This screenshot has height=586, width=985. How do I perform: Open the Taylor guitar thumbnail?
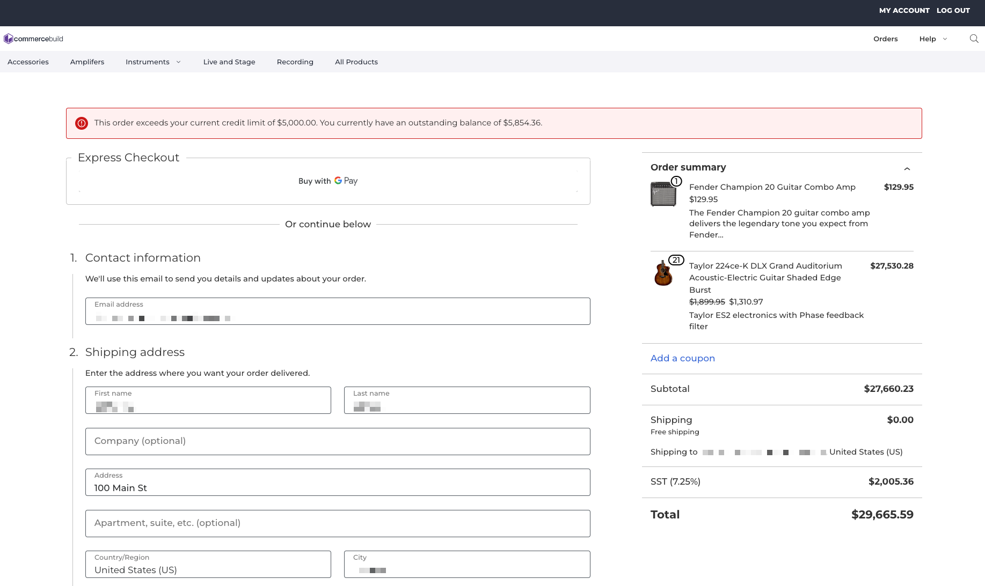(663, 273)
